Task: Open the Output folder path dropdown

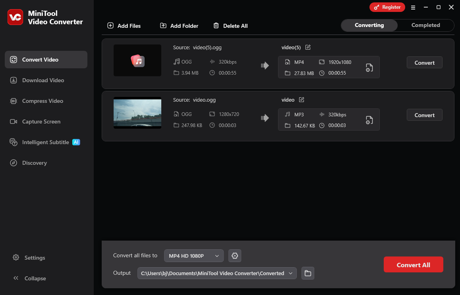Action: point(290,273)
